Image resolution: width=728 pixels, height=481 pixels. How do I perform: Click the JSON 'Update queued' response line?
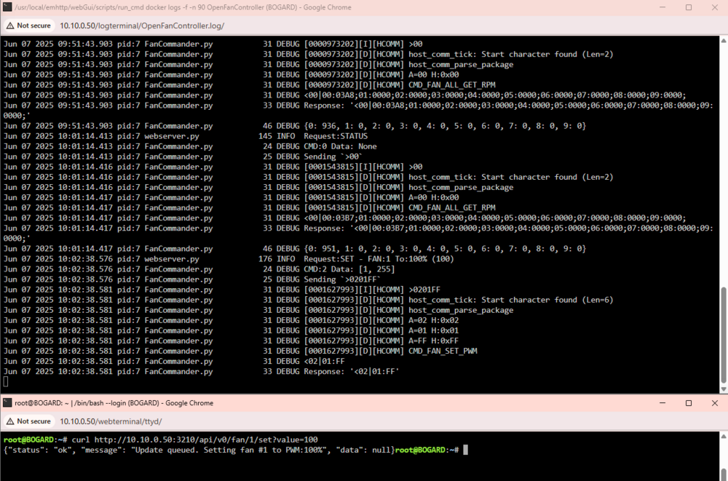199,450
